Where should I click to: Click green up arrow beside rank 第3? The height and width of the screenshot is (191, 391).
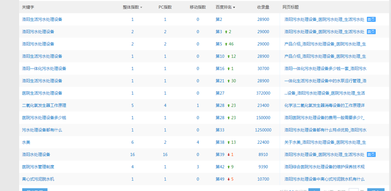(x=226, y=32)
